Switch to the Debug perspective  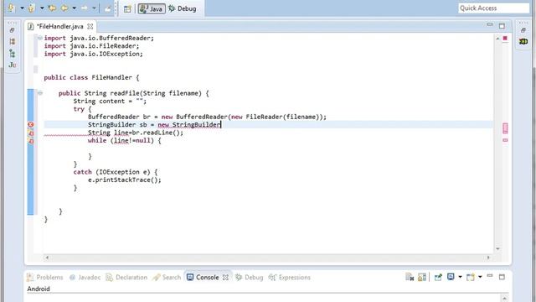pyautogui.click(x=183, y=8)
